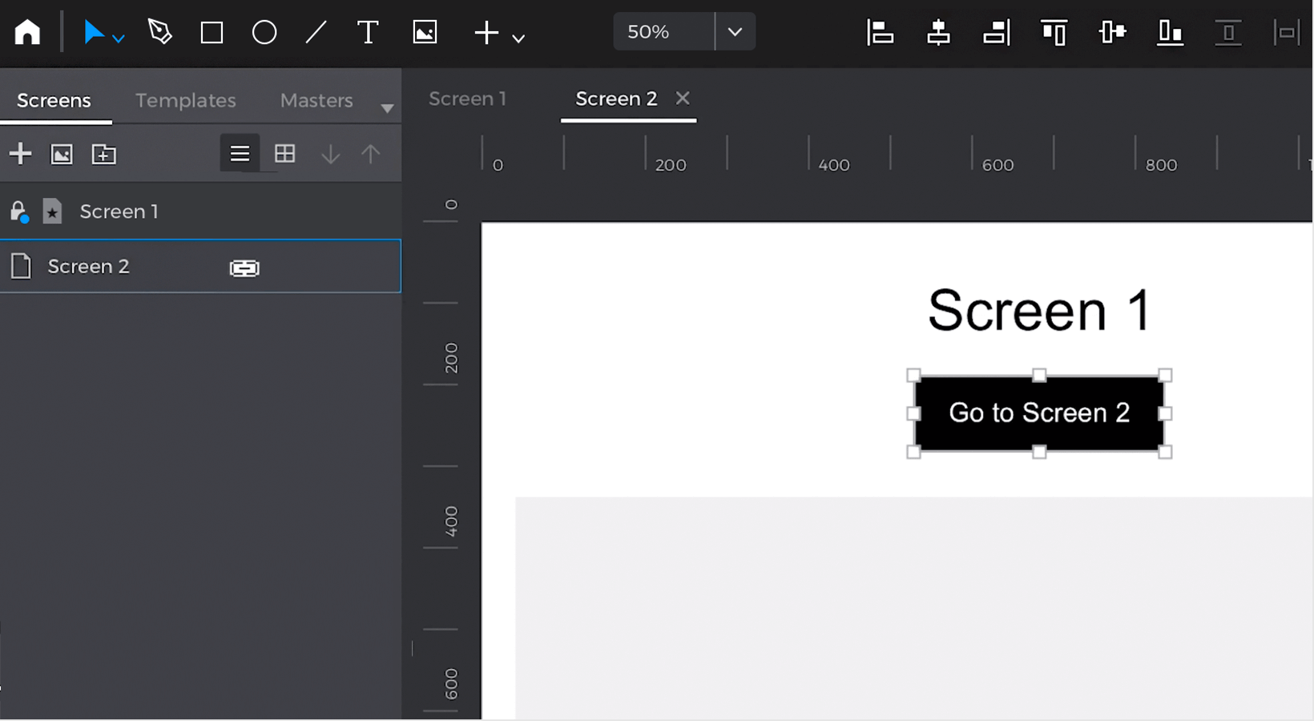
Task: Select the Line tool
Action: coord(316,32)
